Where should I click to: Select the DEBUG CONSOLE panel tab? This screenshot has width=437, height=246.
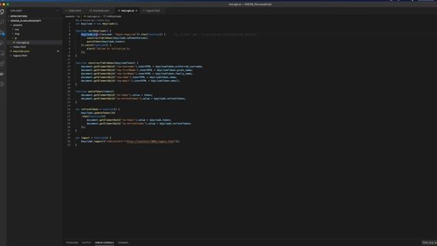point(104,243)
